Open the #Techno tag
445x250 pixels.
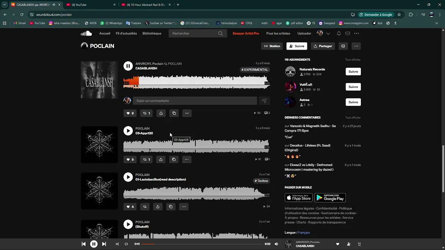[x=261, y=181]
